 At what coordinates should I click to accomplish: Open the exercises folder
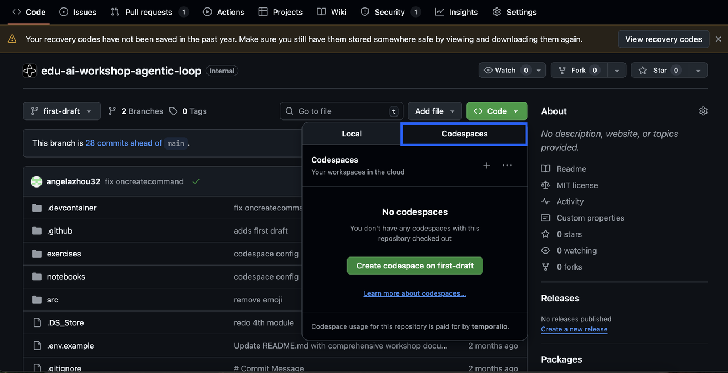click(64, 254)
